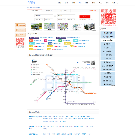Swap start and destination stations
This screenshot has width=135, height=135.
click(x=55, y=16)
